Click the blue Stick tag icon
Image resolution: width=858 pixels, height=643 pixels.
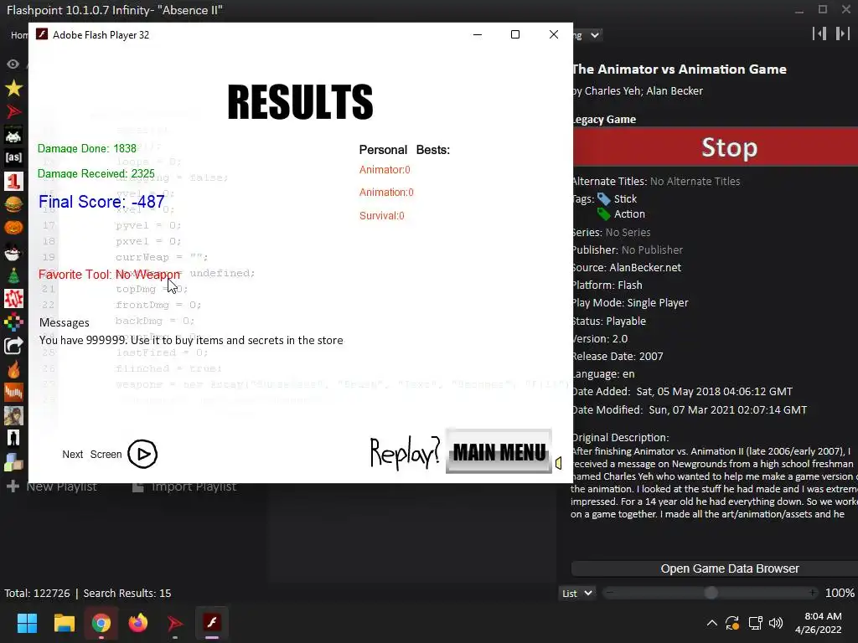[x=603, y=198]
